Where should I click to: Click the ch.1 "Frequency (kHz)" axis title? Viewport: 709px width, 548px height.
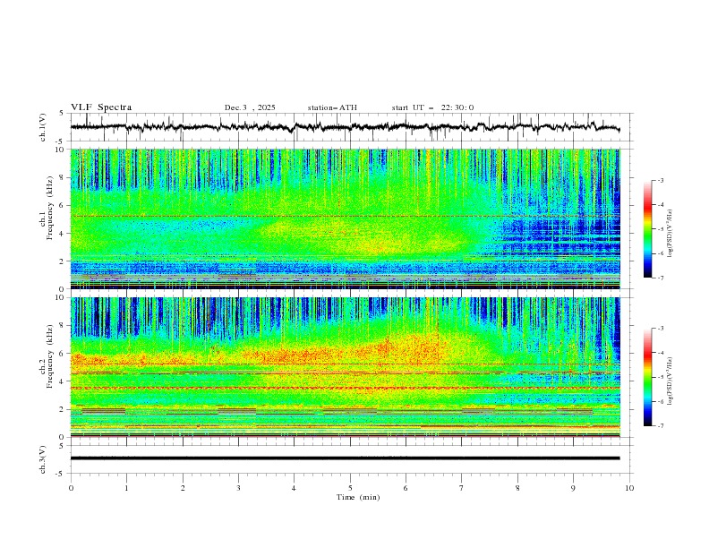coord(50,209)
